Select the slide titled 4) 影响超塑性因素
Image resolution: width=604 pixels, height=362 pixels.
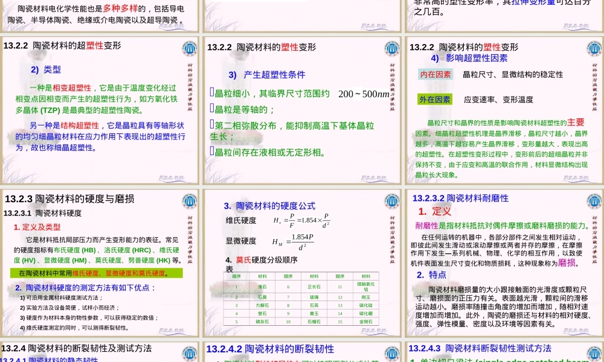[x=504, y=110]
